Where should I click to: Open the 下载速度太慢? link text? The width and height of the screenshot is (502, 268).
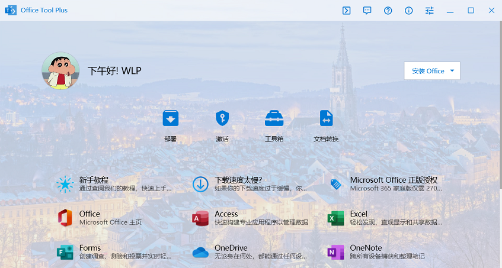click(238, 180)
